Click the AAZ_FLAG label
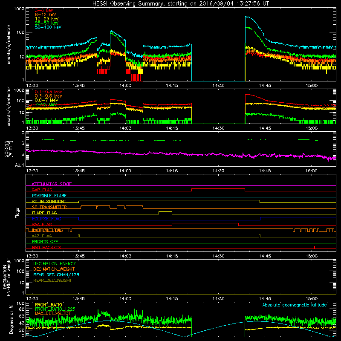The height and width of the screenshot is (341, 341). [x=42, y=236]
